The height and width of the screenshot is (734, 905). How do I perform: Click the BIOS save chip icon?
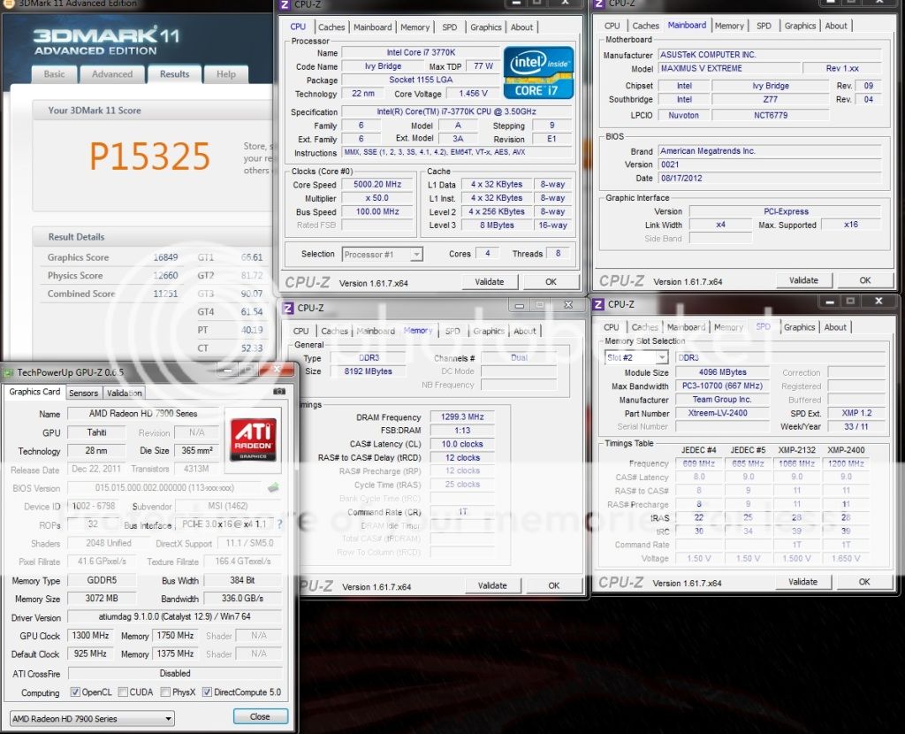pyautogui.click(x=275, y=487)
